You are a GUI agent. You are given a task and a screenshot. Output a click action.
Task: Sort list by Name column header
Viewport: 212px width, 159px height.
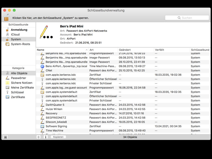tap(62, 50)
